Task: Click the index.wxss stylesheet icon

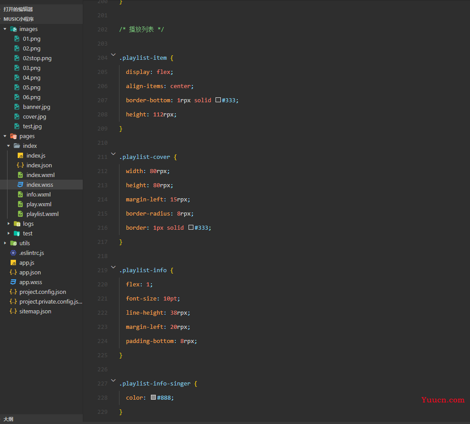Action: point(20,185)
